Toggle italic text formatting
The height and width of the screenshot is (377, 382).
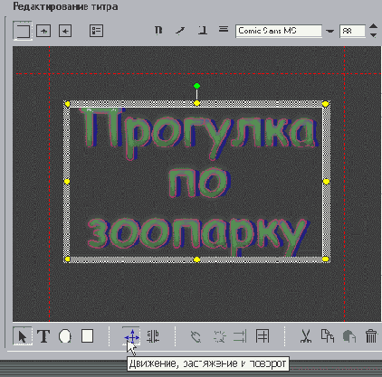tap(180, 30)
